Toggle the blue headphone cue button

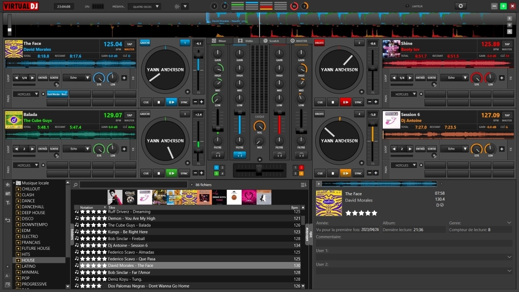pyautogui.click(x=240, y=155)
